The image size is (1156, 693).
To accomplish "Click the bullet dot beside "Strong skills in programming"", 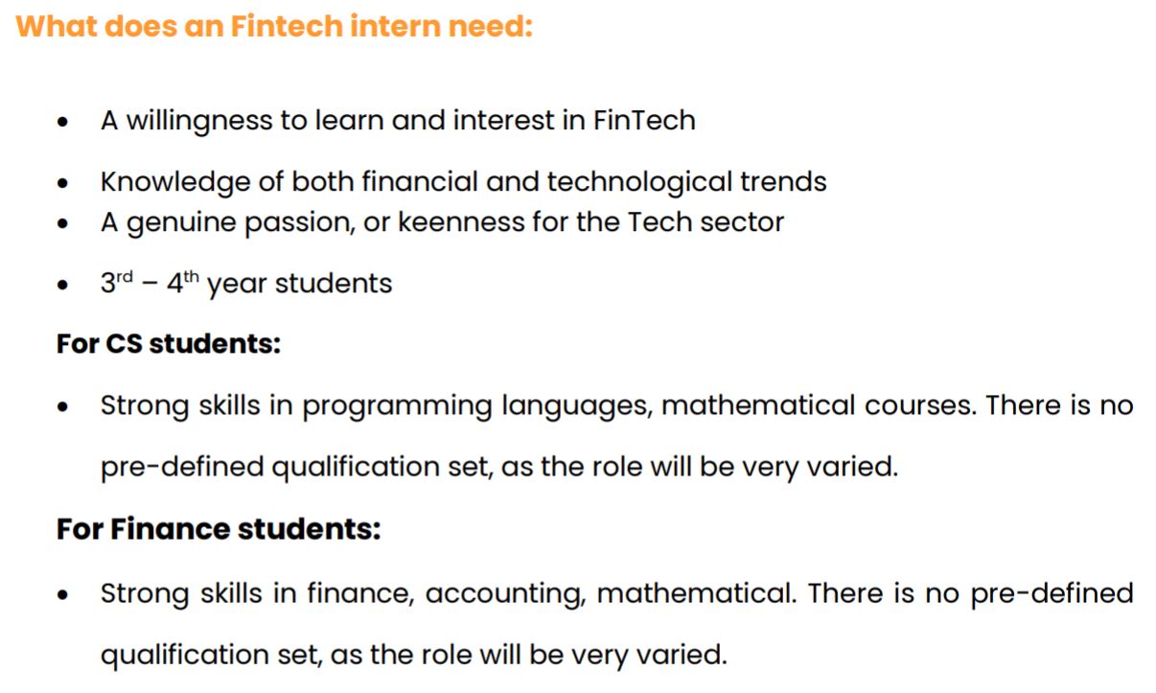I will click(x=63, y=407).
